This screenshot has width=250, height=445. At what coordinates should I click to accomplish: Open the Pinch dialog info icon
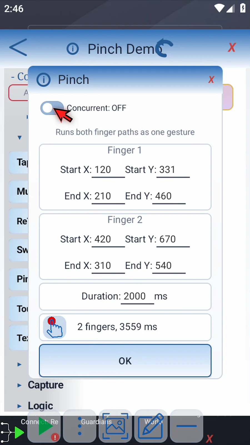point(44,80)
